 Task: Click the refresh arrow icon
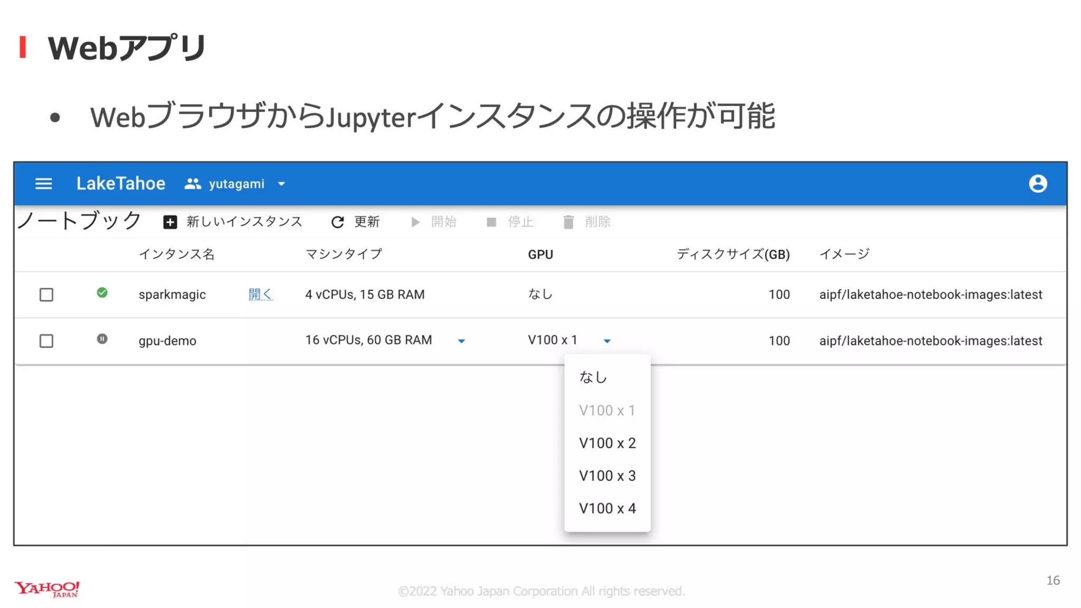[337, 222]
